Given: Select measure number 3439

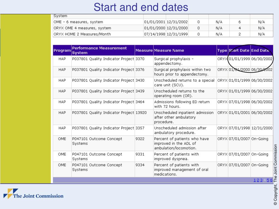Looking at the screenshot, I should tap(140, 91).
